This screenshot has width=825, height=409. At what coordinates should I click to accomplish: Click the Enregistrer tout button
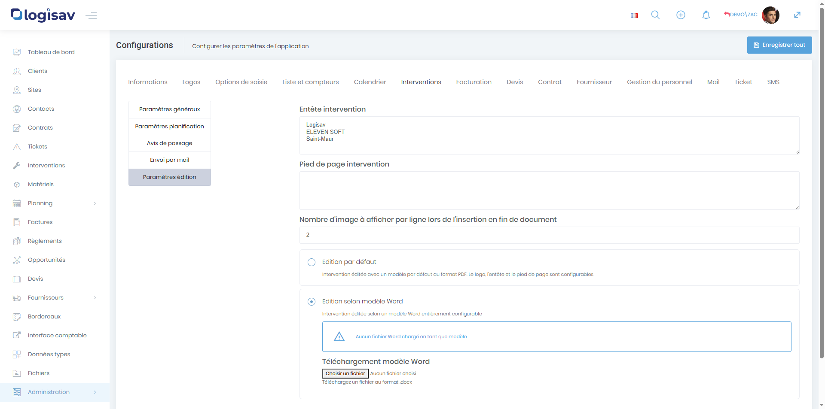[x=779, y=45]
